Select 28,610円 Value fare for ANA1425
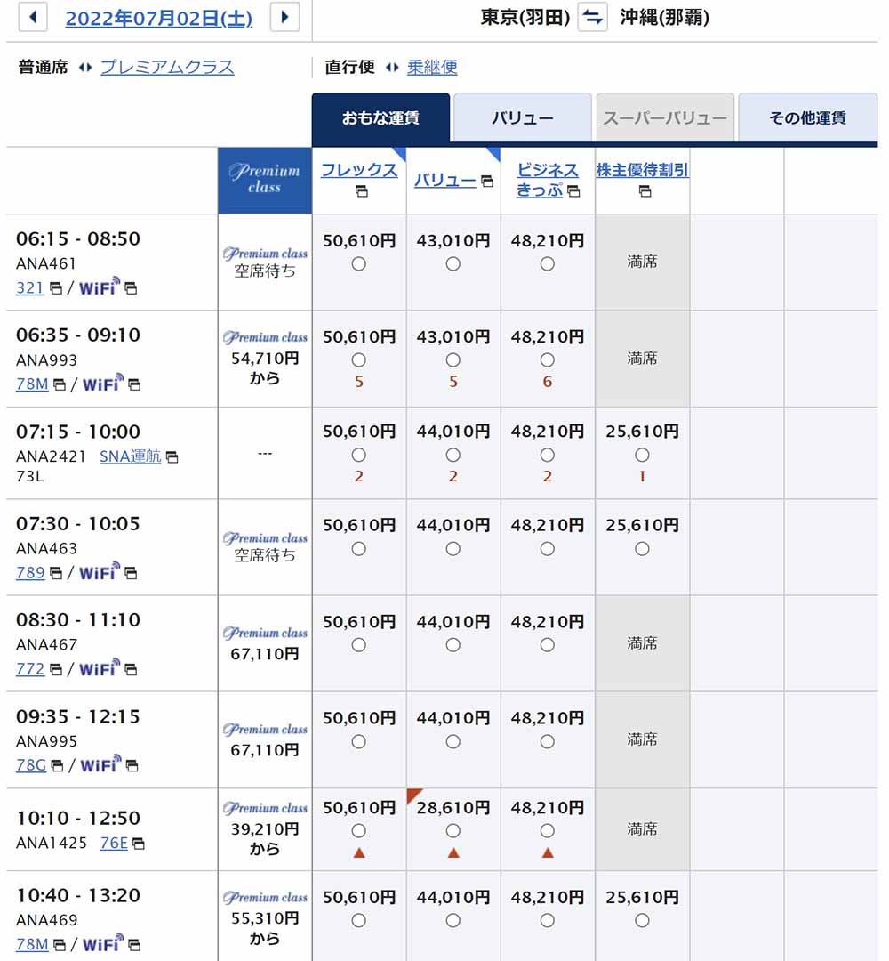This screenshot has height=961, width=889. point(453,832)
